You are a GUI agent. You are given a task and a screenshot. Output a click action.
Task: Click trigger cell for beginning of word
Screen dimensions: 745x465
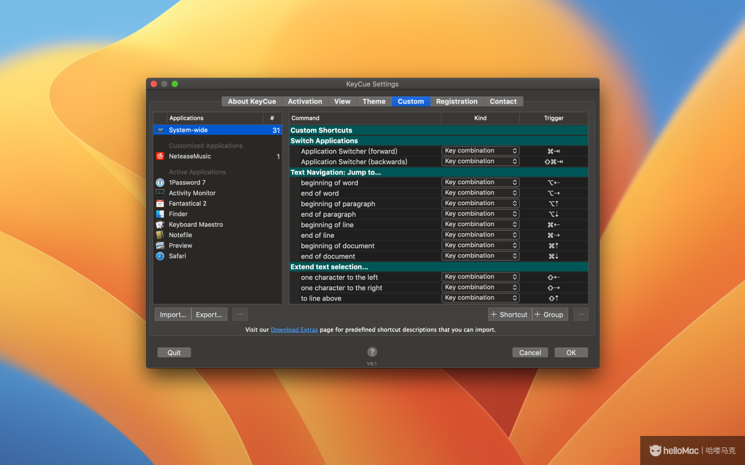pos(554,183)
